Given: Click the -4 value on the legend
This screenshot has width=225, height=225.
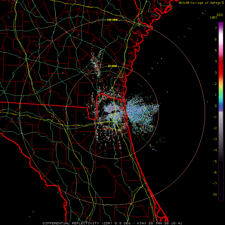Looking at the screenshot, I should point(215,150).
